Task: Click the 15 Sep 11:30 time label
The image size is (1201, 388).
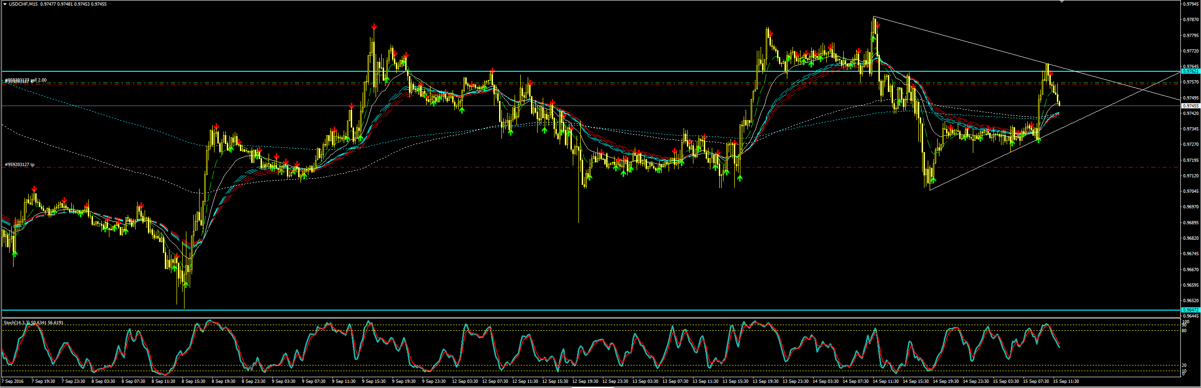Action: coord(1066,381)
